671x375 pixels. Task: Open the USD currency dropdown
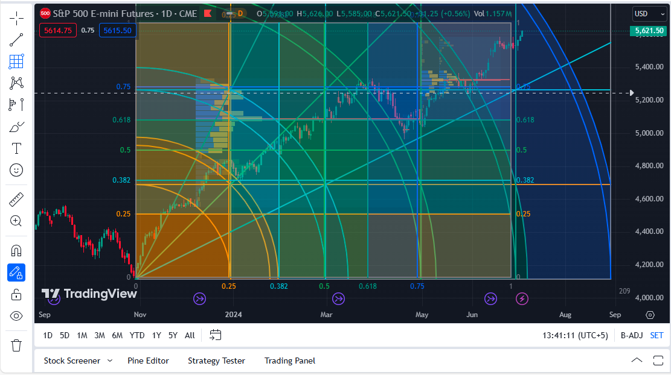pyautogui.click(x=649, y=14)
